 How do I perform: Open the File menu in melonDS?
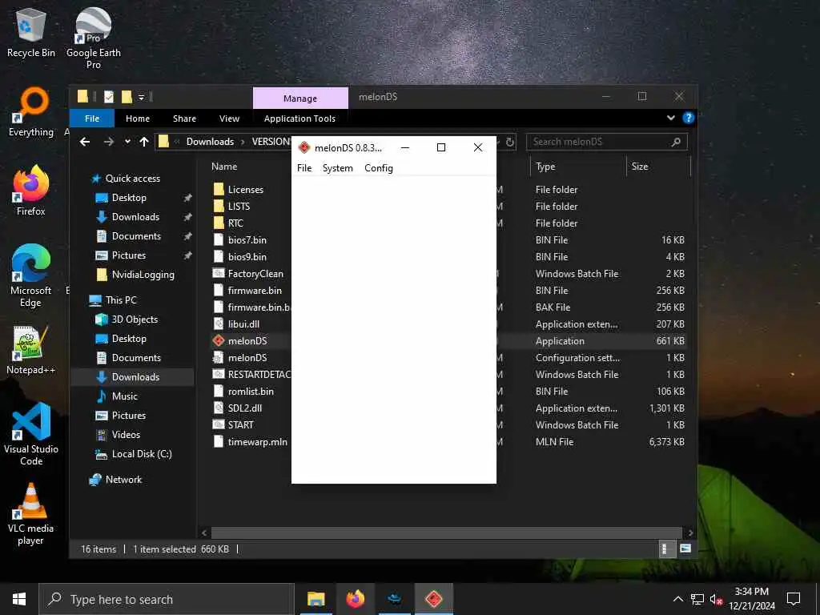[x=303, y=168]
